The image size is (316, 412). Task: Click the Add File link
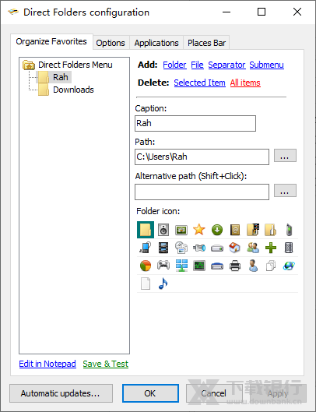197,65
